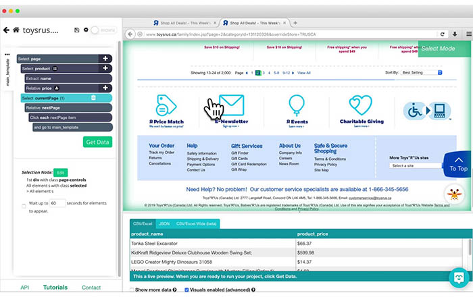Open the Sort By Best Selling dropdown

click(x=422, y=73)
